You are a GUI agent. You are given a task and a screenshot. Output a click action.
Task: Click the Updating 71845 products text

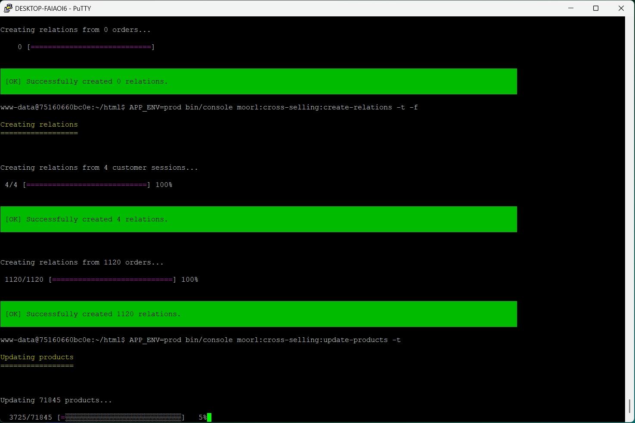click(x=56, y=400)
